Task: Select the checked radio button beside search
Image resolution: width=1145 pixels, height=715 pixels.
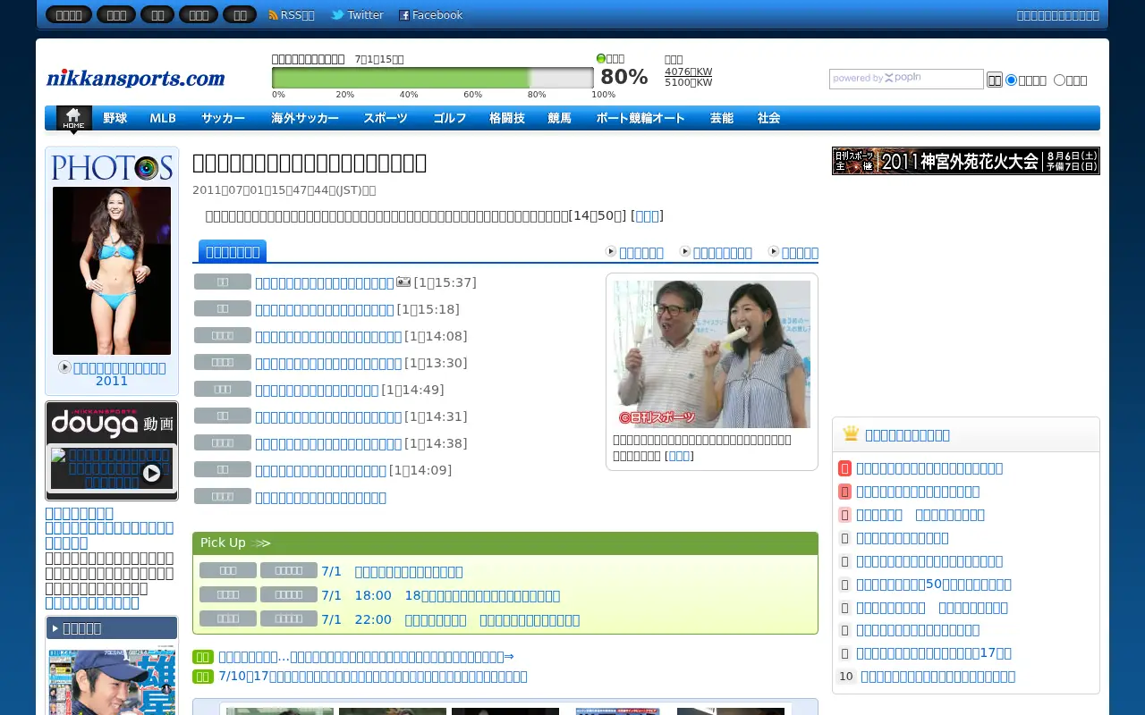Action: (x=1012, y=80)
